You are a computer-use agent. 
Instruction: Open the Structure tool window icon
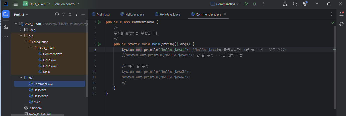pos(6,27)
